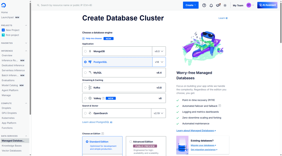Go to Home in sidebar
This screenshot has height=156, width=282.
(x=4, y=12)
